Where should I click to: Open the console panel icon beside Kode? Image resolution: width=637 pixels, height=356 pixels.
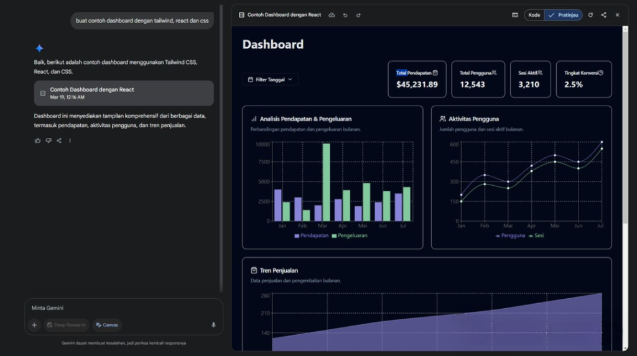514,15
